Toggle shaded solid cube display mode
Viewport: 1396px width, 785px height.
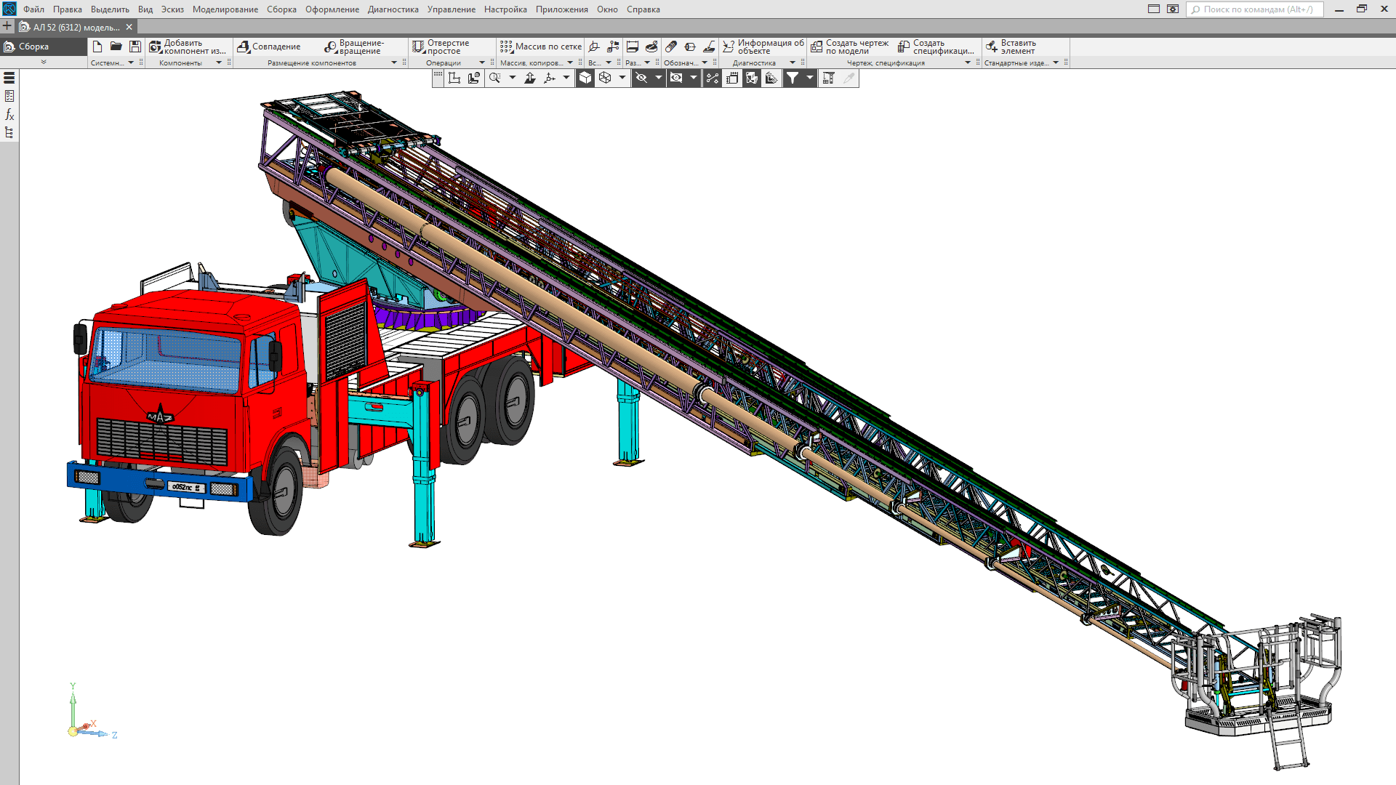point(585,78)
